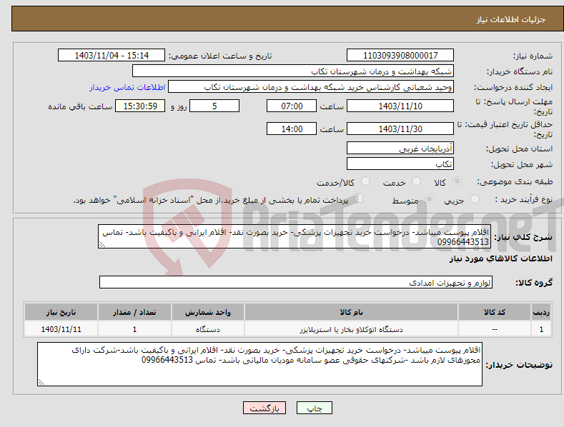The width and height of the screenshot is (564, 427).
Task: Click the توضیحات خریدار notes textarea
Action: tap(259, 364)
